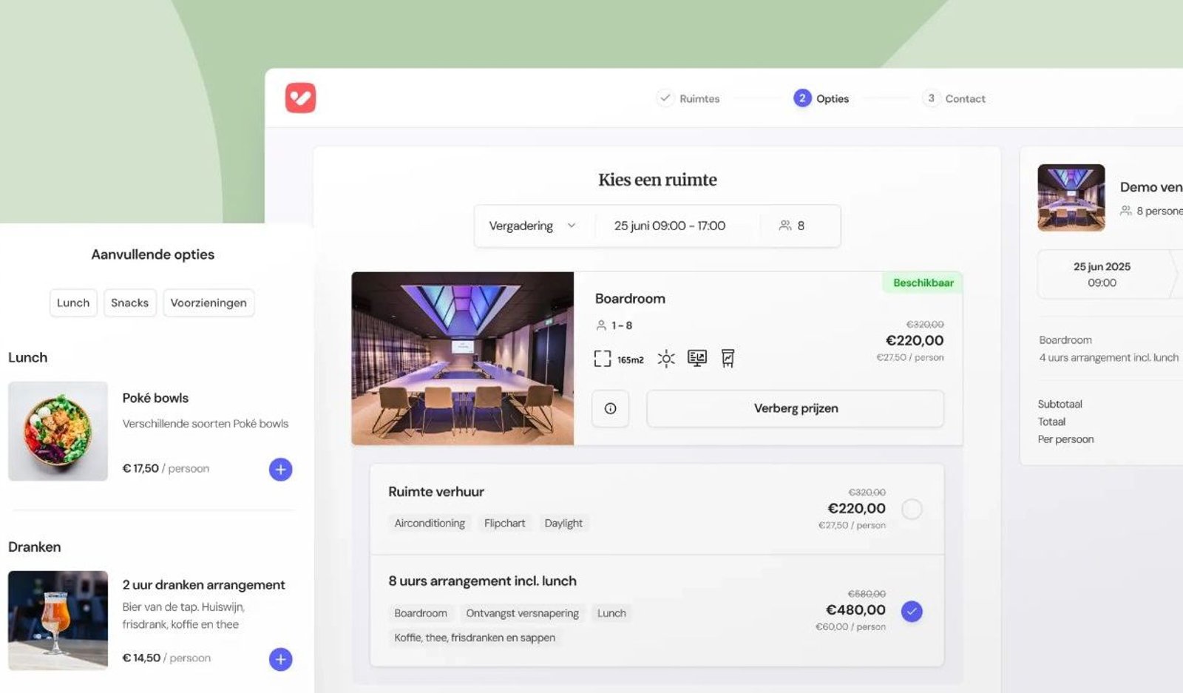Click the € 14,50 / persoon price
This screenshot has width=1183, height=693.
tap(166, 658)
